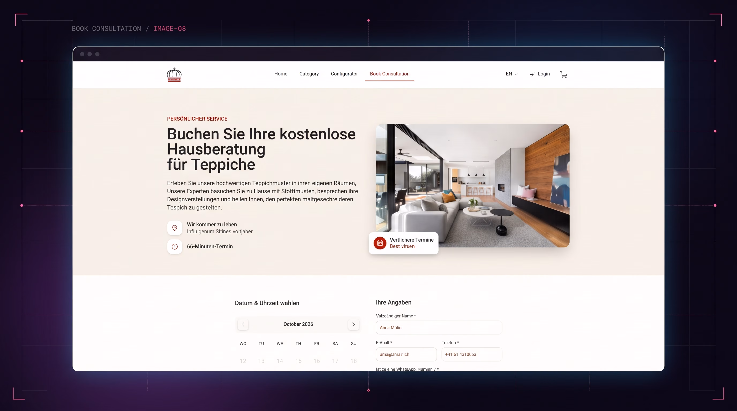Click the 'Ihre Angaben' heading
The height and width of the screenshot is (411, 737).
393,302
